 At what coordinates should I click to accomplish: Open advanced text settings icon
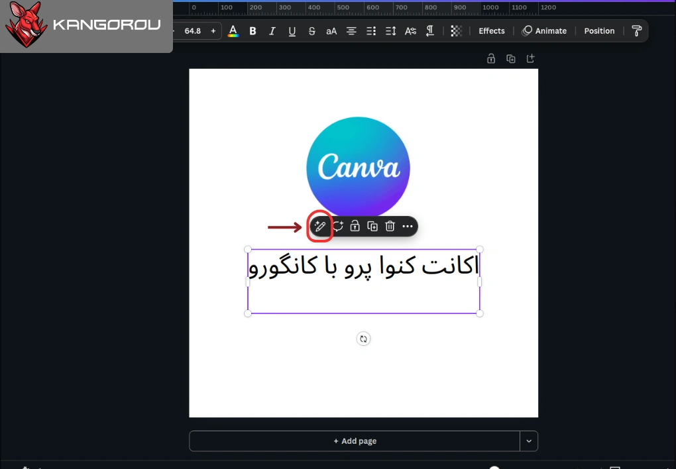410,31
